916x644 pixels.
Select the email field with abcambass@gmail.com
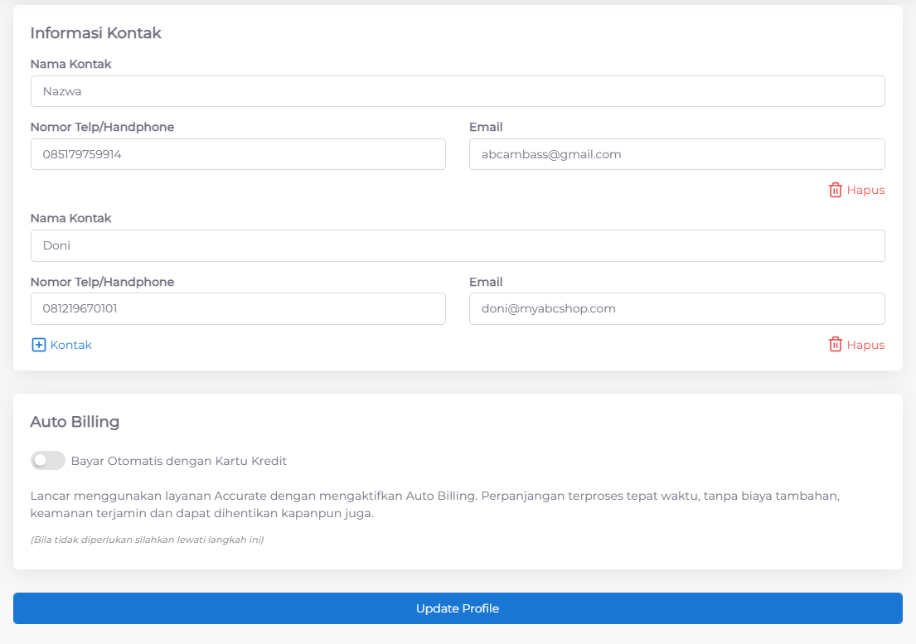point(676,154)
